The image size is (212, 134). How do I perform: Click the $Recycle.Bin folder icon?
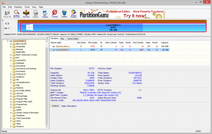(14, 44)
